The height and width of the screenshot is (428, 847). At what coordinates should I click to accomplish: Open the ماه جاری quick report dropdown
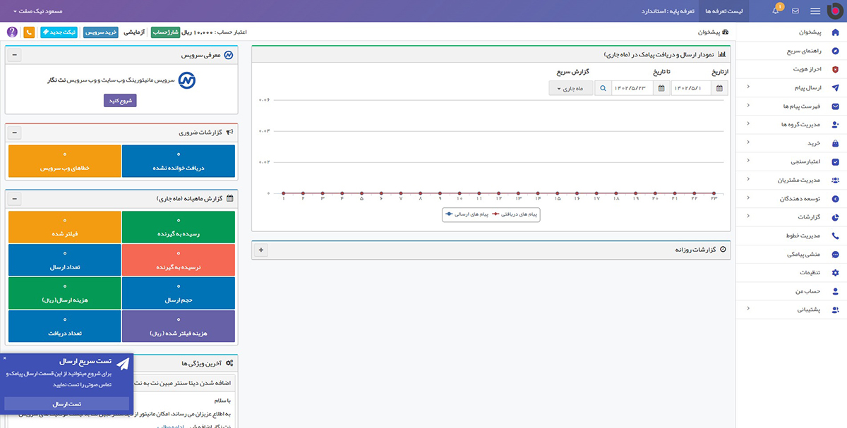[572, 88]
